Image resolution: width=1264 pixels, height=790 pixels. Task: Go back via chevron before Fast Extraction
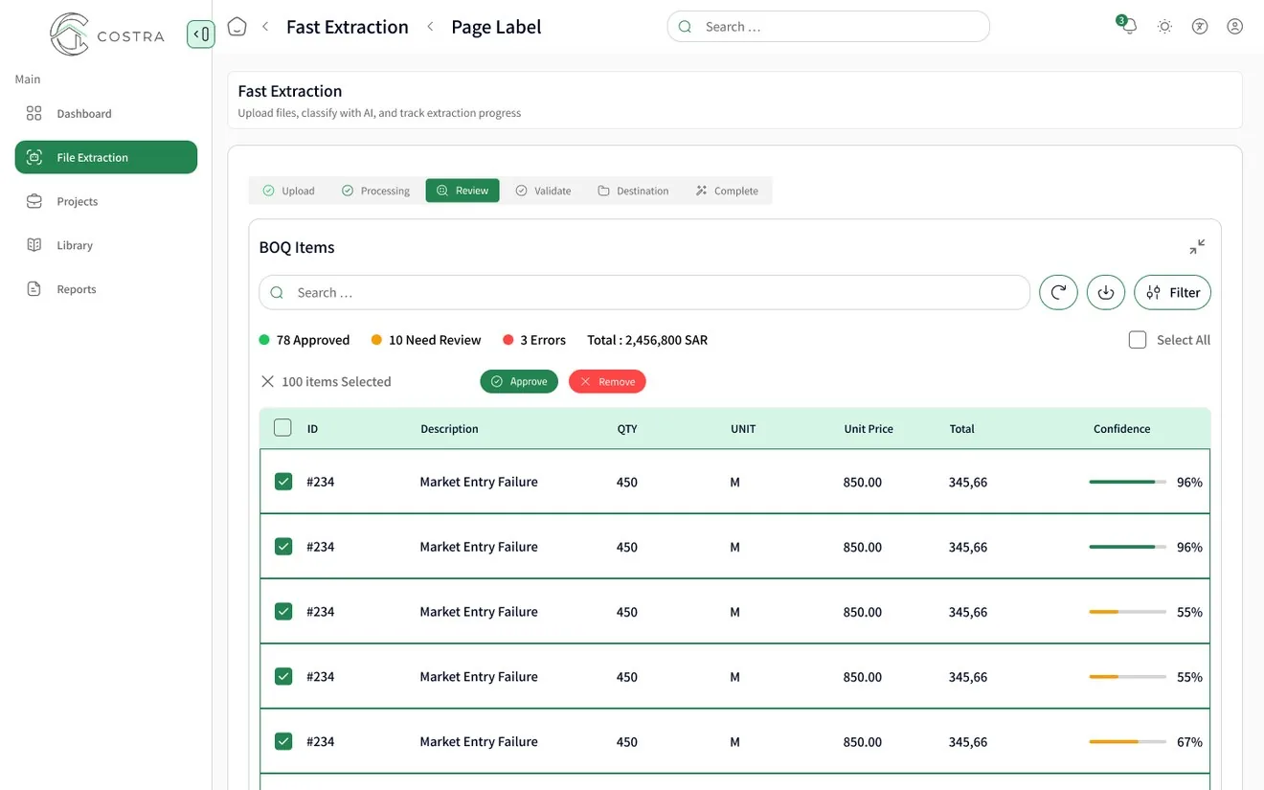(265, 27)
